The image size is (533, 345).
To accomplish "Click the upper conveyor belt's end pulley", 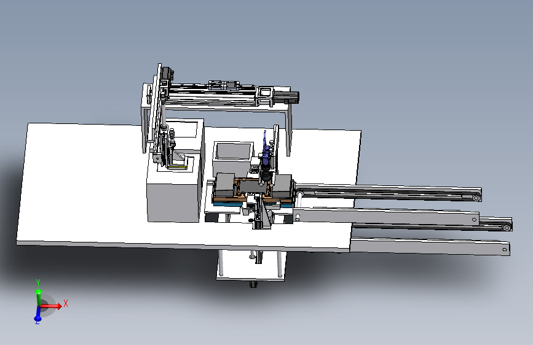I will click(x=476, y=198).
